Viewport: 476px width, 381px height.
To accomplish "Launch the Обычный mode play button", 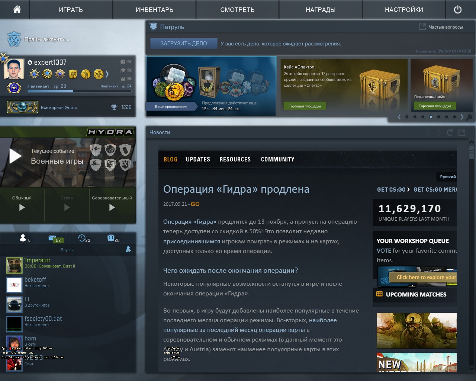I will (22, 207).
